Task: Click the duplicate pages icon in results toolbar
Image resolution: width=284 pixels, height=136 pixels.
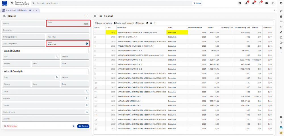Action: (x=147, y=23)
